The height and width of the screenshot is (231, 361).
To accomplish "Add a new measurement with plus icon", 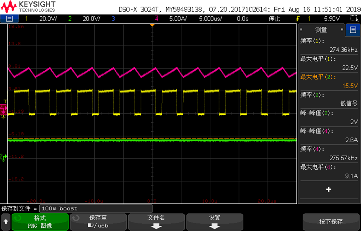I will tap(329, 189).
